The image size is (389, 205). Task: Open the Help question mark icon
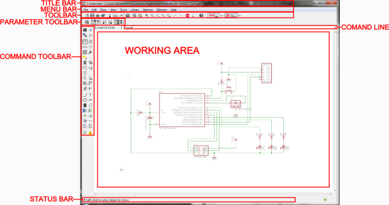201,16
